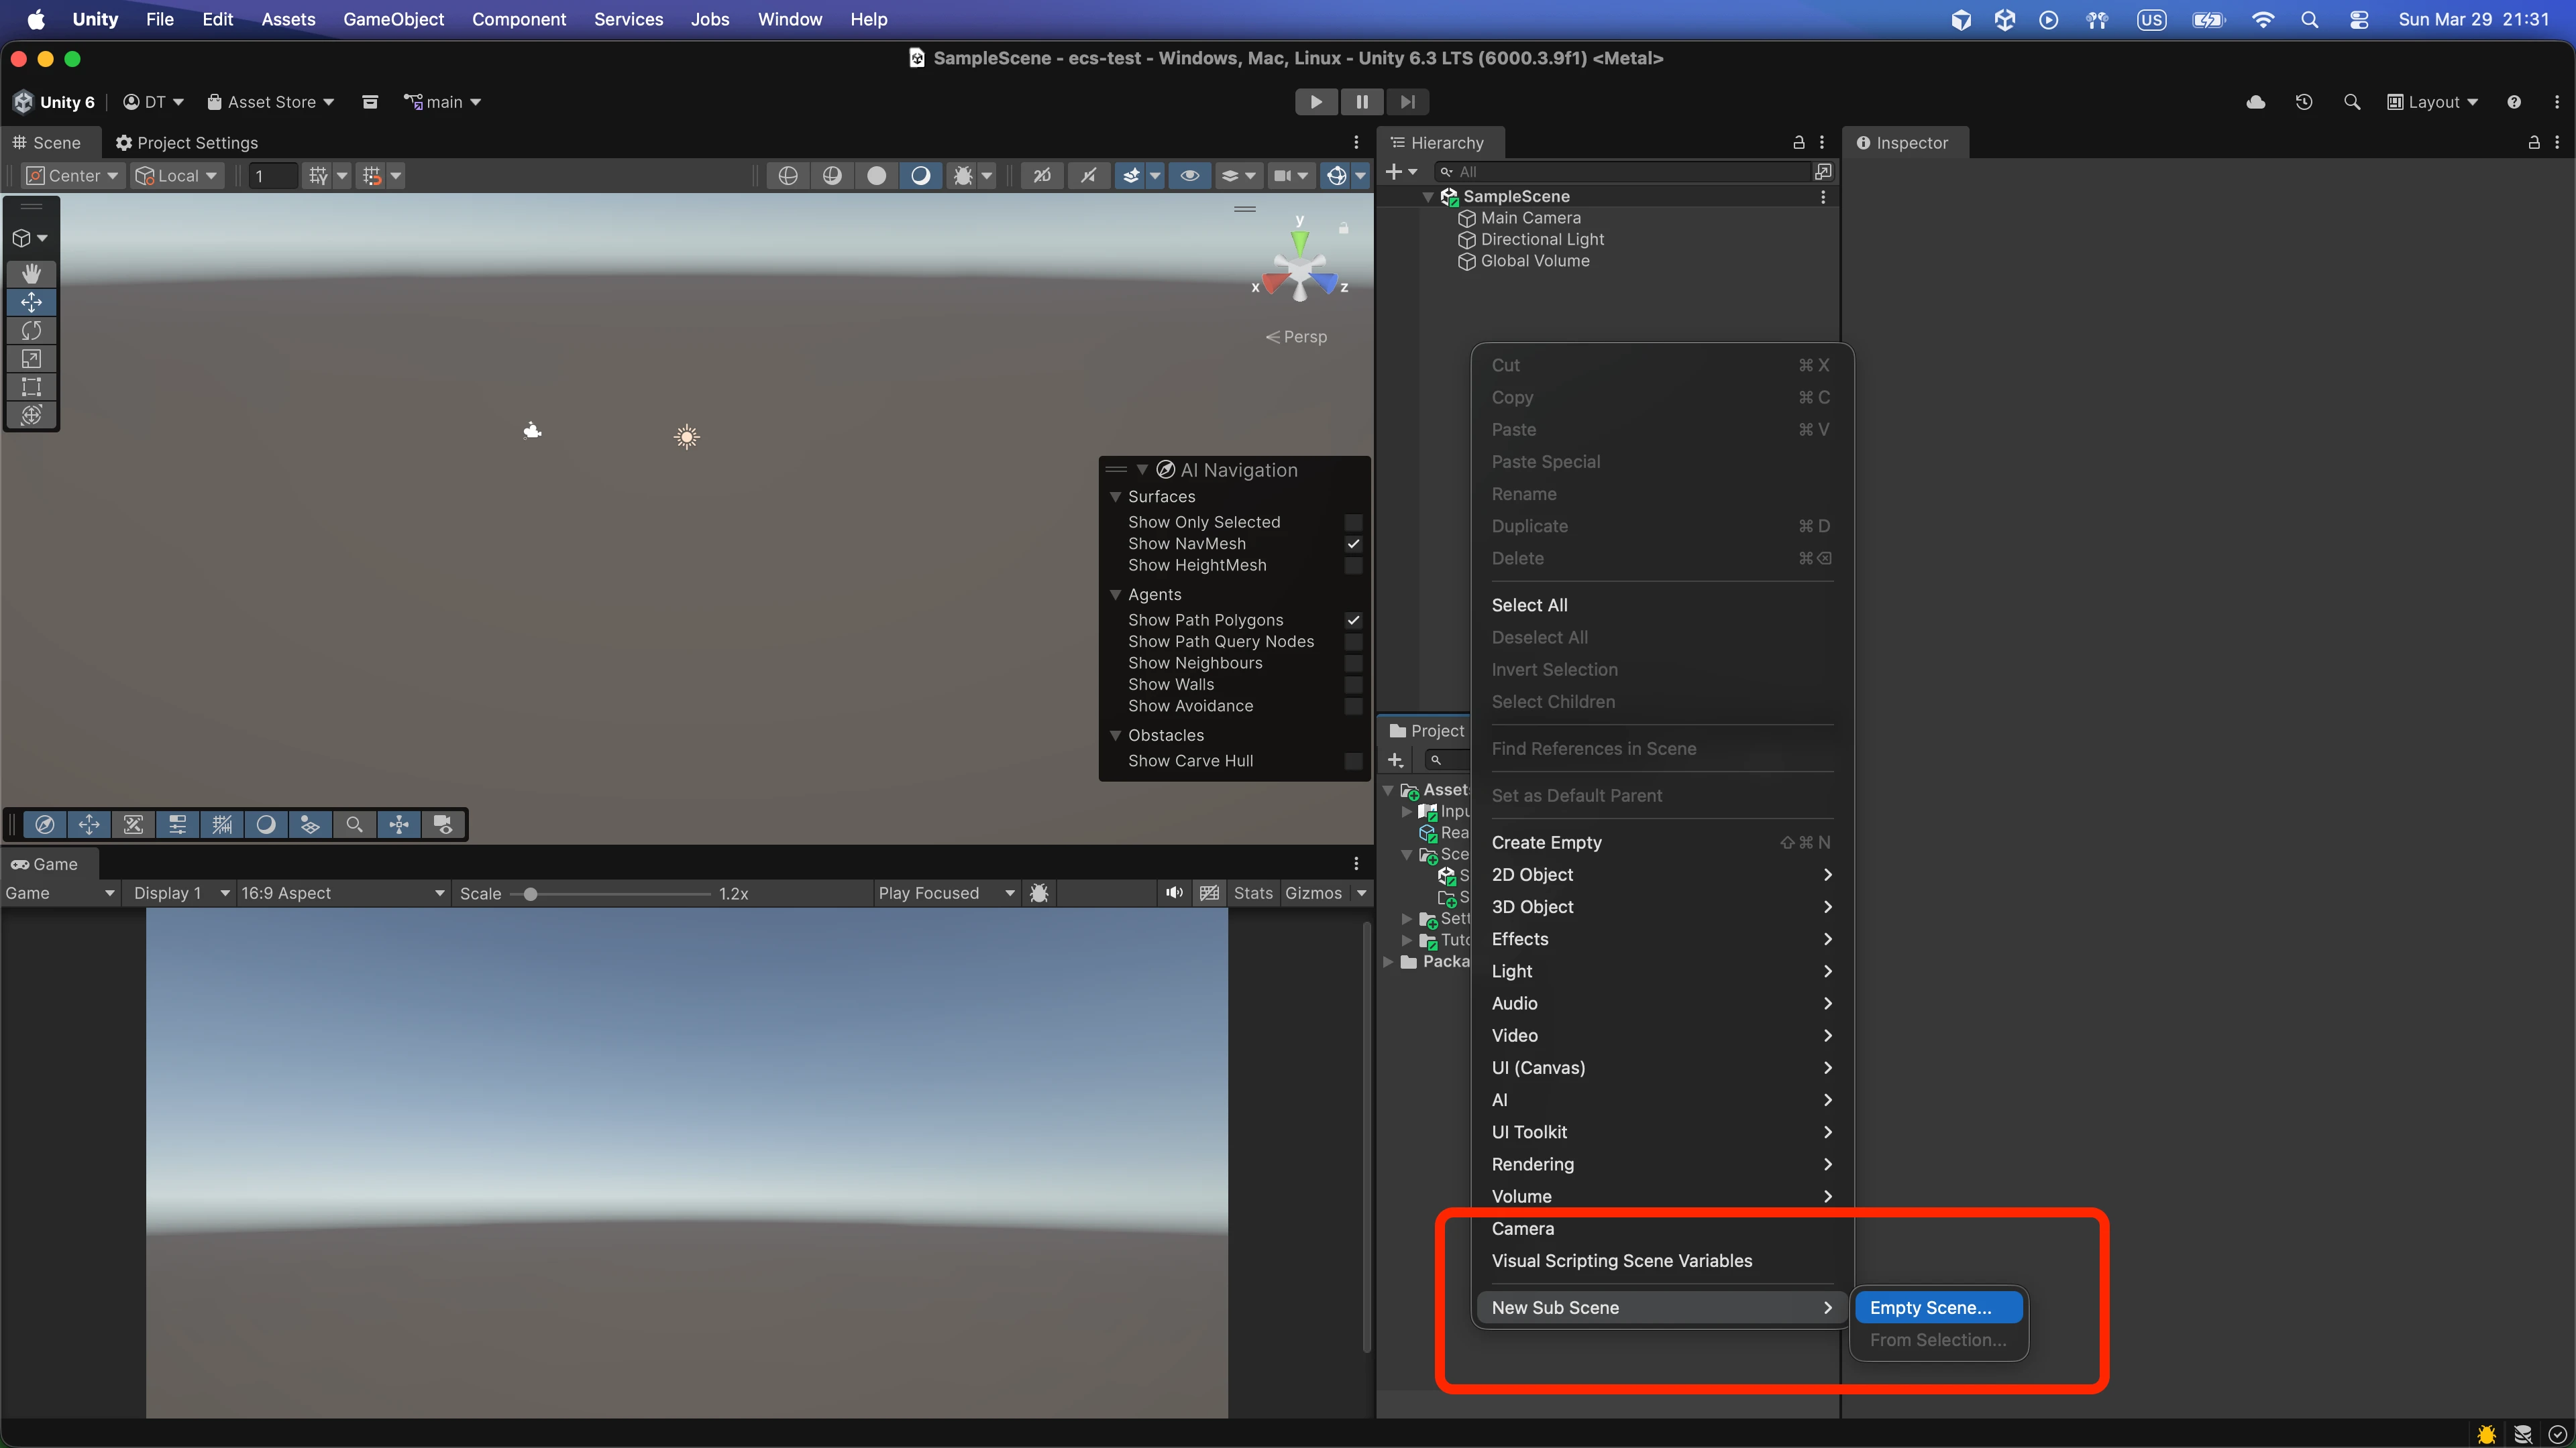The image size is (2576, 1448).
Task: Select Create Empty context menu item
Action: [1661, 843]
